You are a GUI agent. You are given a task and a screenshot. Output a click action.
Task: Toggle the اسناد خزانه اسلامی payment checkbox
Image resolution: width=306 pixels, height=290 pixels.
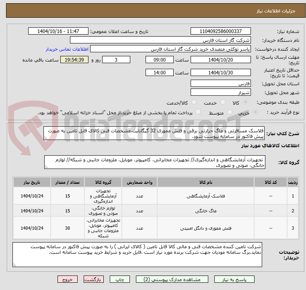click(x=198, y=112)
